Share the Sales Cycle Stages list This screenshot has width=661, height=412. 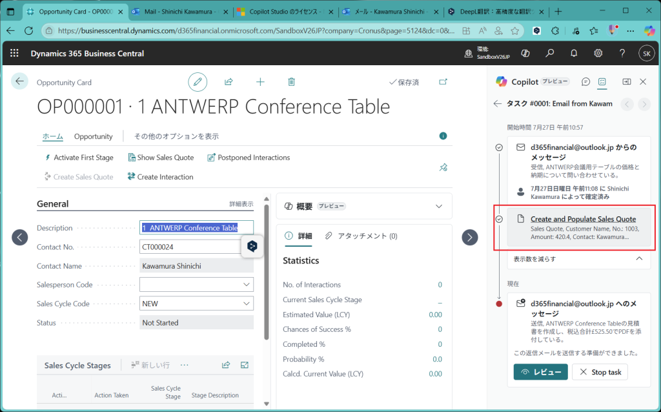pos(226,366)
